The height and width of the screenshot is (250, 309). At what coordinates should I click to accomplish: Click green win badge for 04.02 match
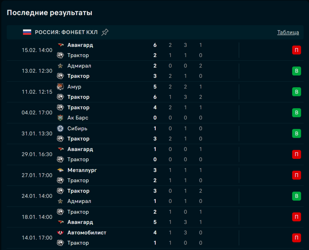296,113
